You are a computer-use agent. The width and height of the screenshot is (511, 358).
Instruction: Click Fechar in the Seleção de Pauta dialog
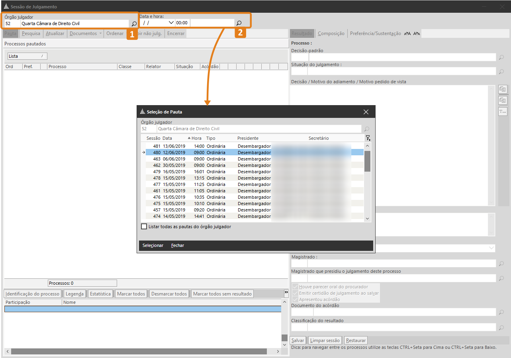178,245
